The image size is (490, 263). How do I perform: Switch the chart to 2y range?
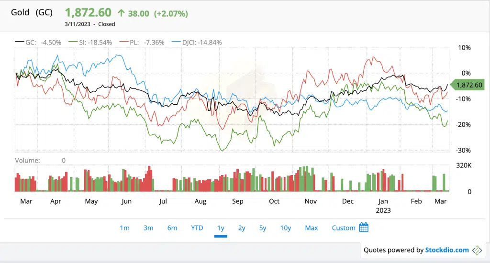(x=242, y=228)
